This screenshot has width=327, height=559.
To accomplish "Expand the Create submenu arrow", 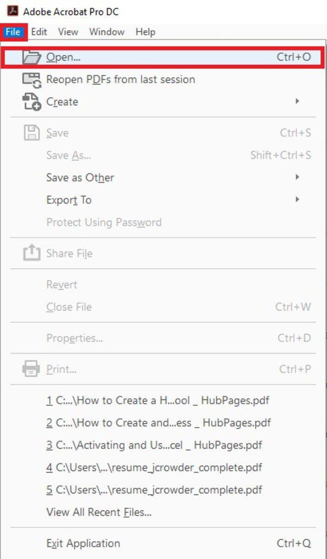I will tap(298, 102).
